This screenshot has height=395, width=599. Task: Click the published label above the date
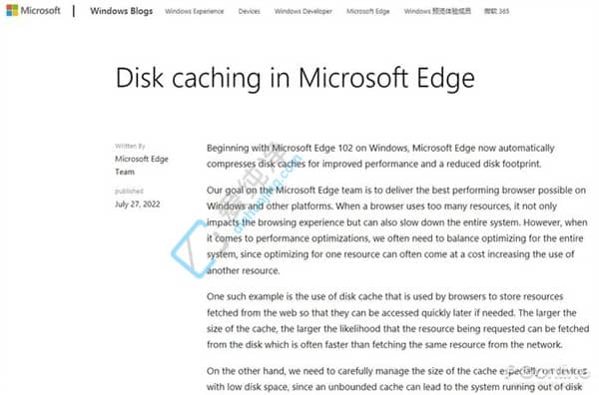tap(129, 191)
